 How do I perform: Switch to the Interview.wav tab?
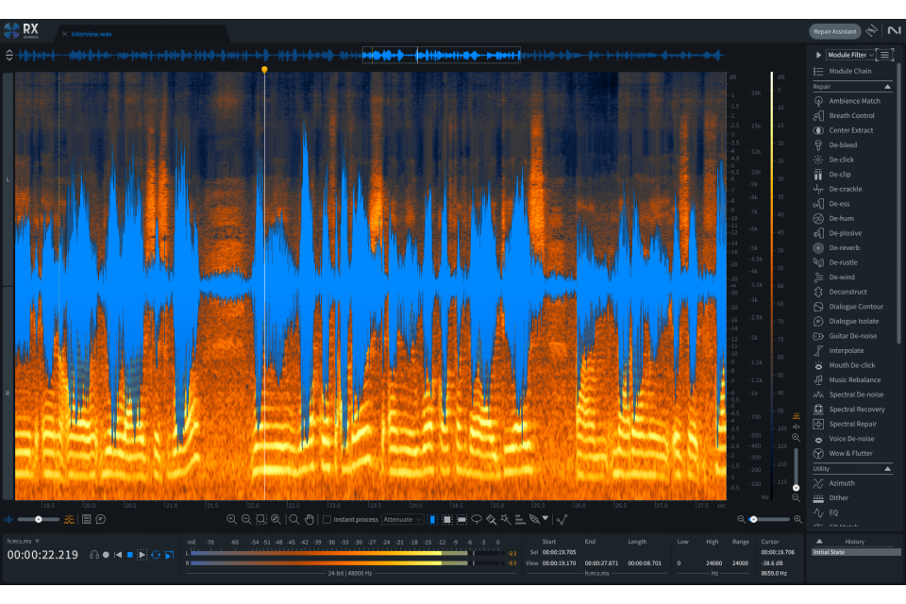click(x=90, y=33)
